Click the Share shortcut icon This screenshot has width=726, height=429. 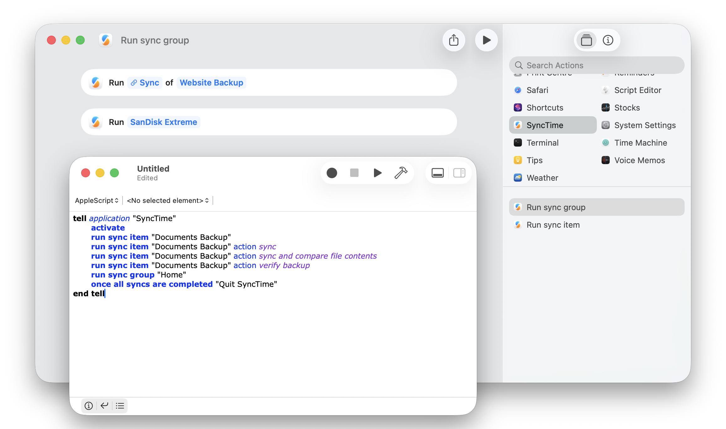point(454,40)
